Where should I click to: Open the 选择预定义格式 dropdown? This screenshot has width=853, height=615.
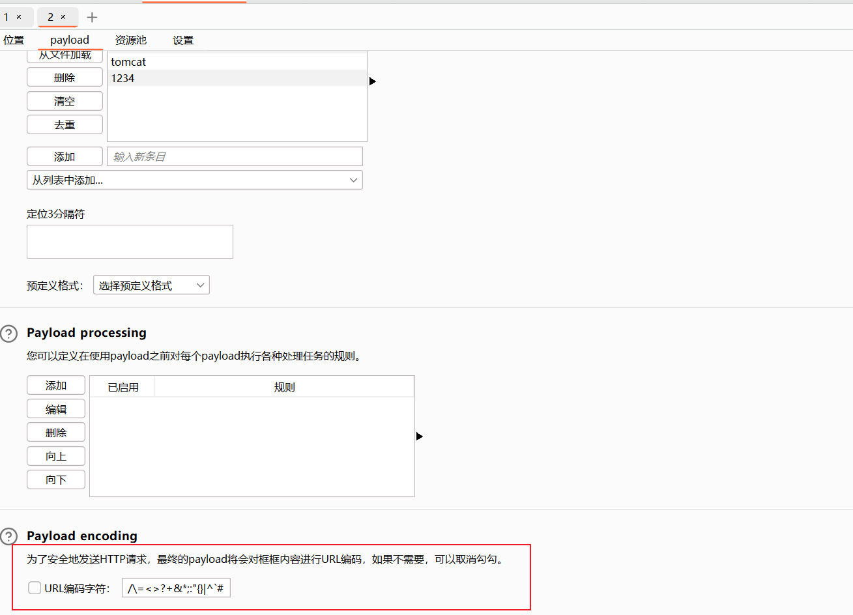(151, 285)
